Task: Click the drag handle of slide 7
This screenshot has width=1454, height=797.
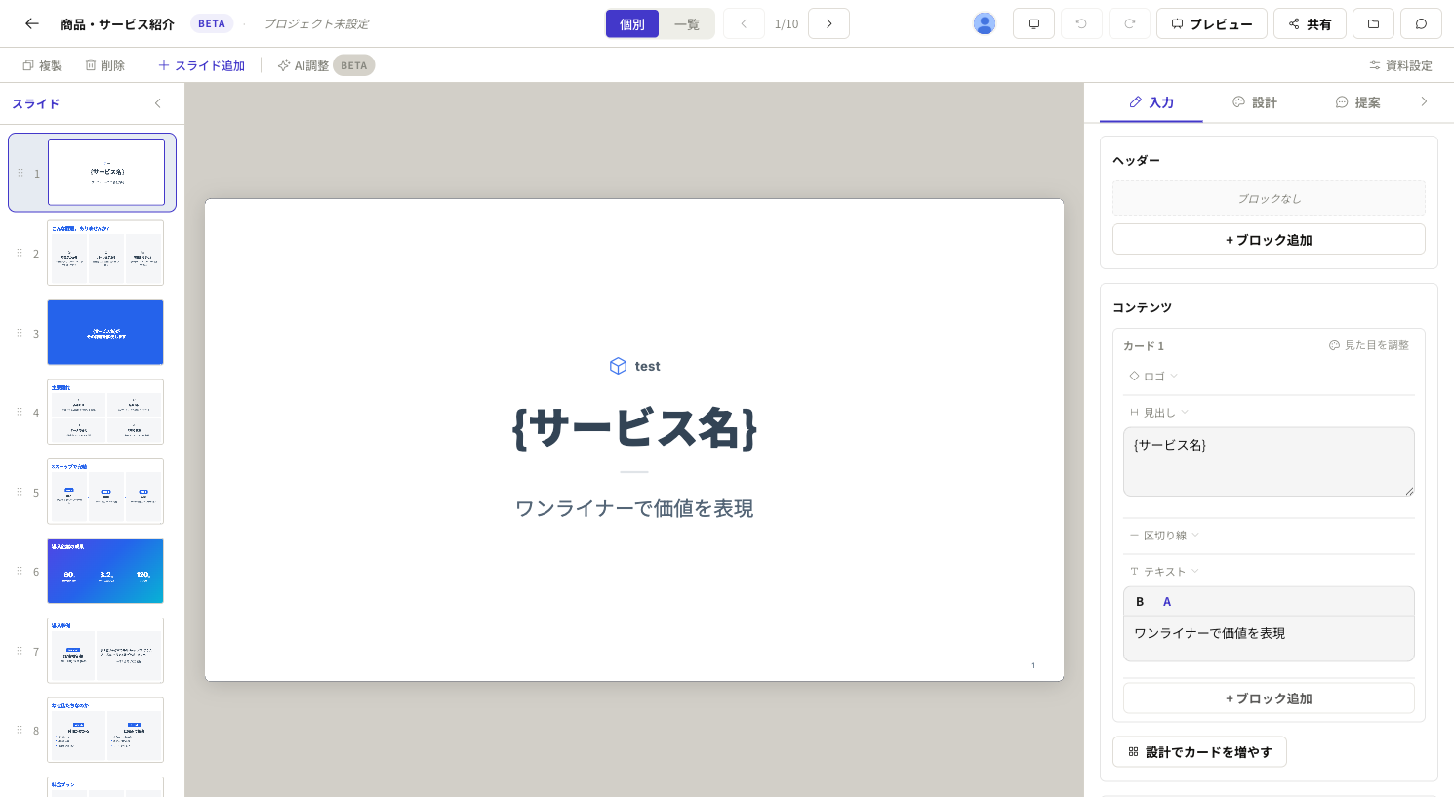Action: pos(20,651)
